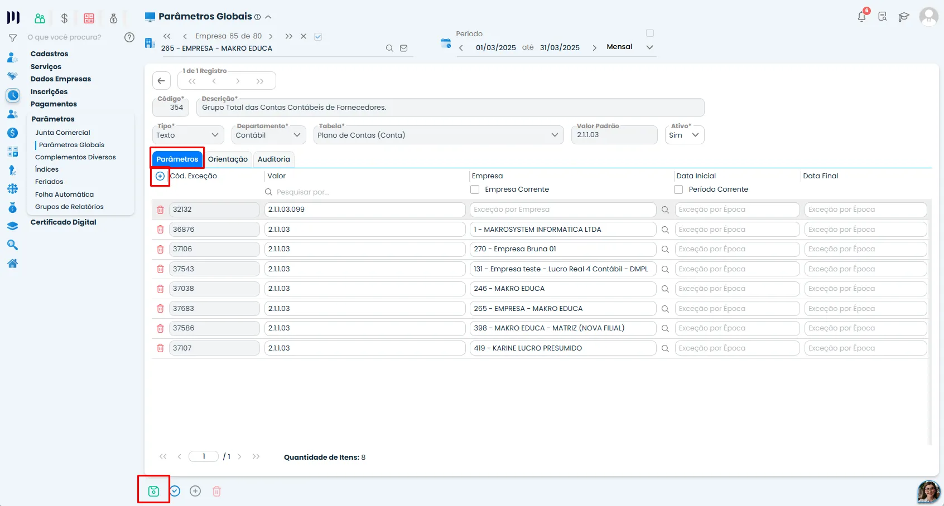
Task: Open the Tipo dropdown
Action: pyautogui.click(x=188, y=135)
